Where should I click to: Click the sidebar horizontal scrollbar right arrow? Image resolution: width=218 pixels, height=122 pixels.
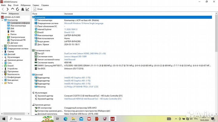click(28, 114)
